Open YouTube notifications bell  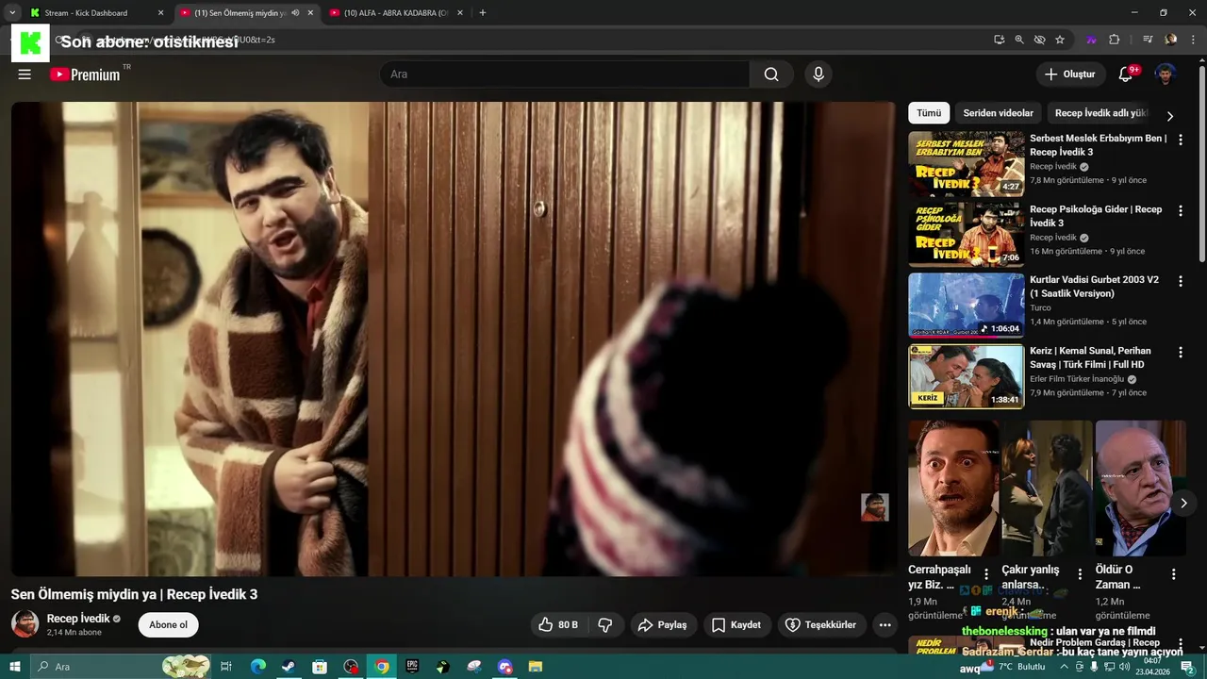pyautogui.click(x=1126, y=75)
